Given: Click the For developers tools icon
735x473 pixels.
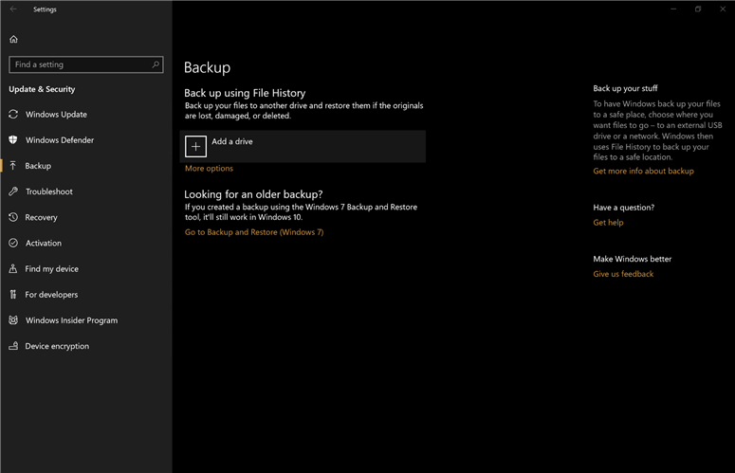Looking at the screenshot, I should (x=13, y=295).
